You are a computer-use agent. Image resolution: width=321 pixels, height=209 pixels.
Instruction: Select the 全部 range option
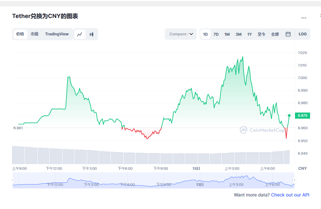pos(275,34)
